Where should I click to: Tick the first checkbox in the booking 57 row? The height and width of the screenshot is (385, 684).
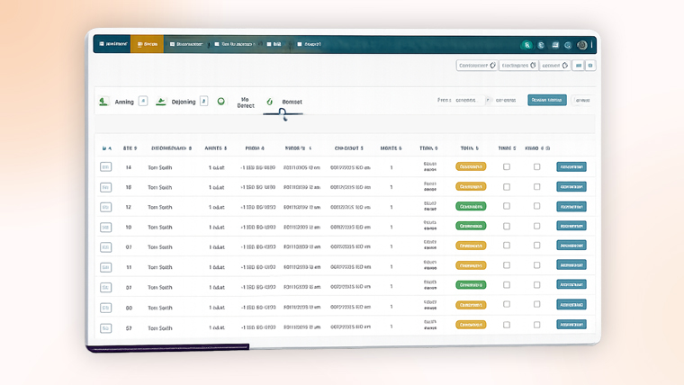click(507, 325)
